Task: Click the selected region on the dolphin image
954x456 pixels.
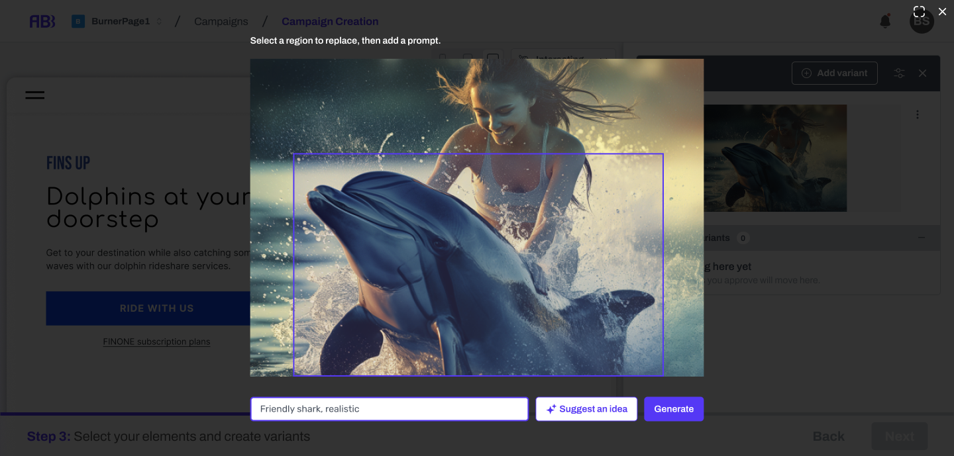Action: click(x=478, y=265)
